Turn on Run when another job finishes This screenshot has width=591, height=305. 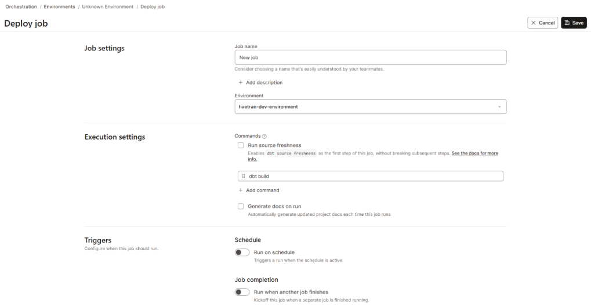242,292
